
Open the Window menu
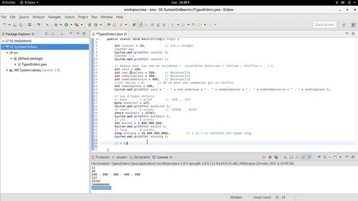(107, 17)
